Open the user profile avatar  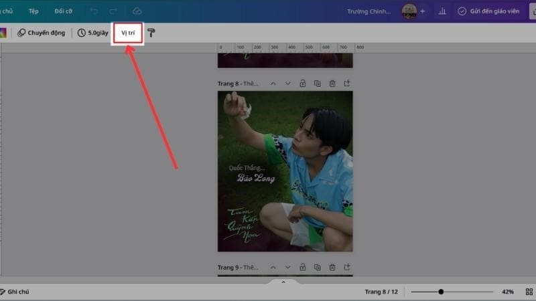click(409, 11)
